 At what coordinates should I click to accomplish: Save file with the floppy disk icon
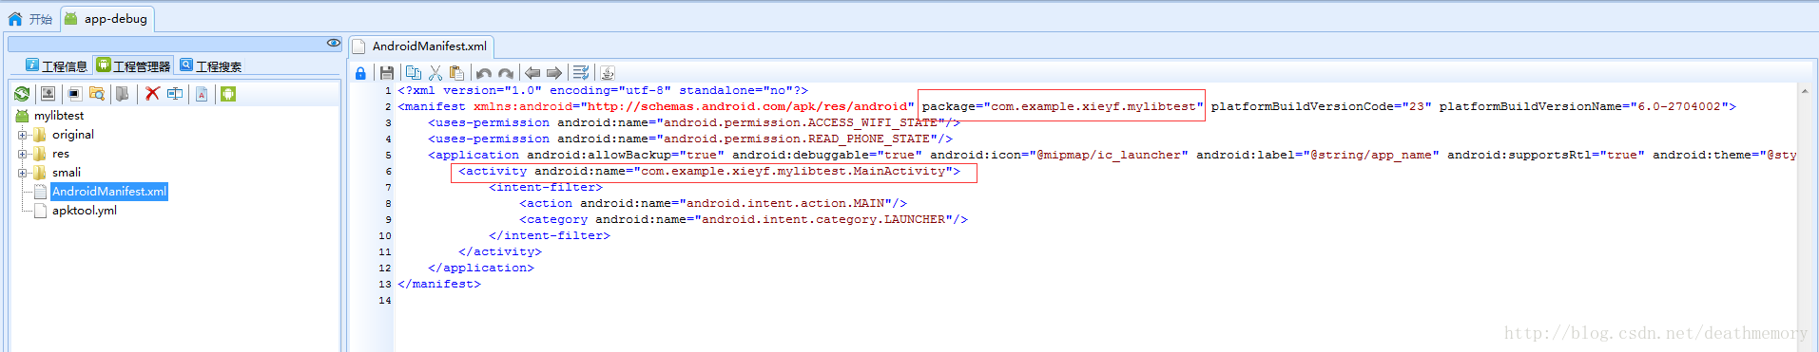pos(387,73)
